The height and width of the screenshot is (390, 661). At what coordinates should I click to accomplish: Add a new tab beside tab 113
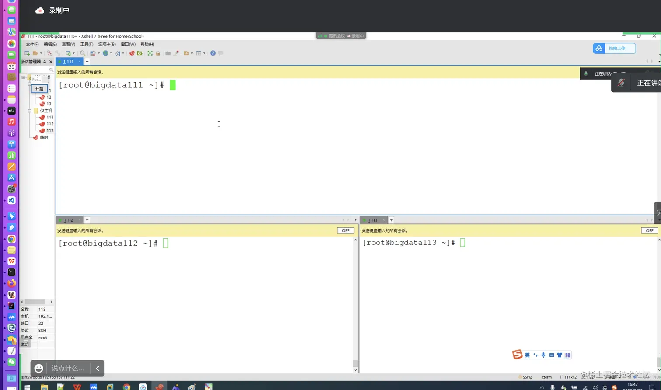(x=391, y=220)
